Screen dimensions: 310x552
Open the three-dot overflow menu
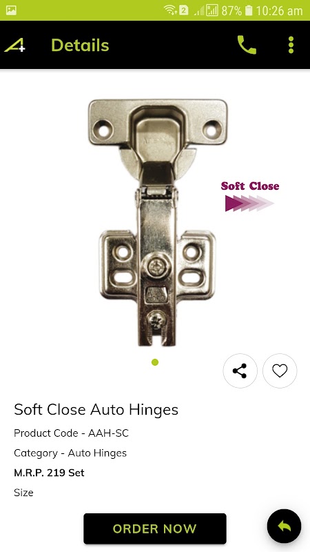click(291, 45)
